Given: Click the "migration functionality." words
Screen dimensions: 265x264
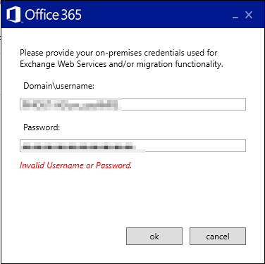Looking at the screenshot, I should click(x=180, y=64).
